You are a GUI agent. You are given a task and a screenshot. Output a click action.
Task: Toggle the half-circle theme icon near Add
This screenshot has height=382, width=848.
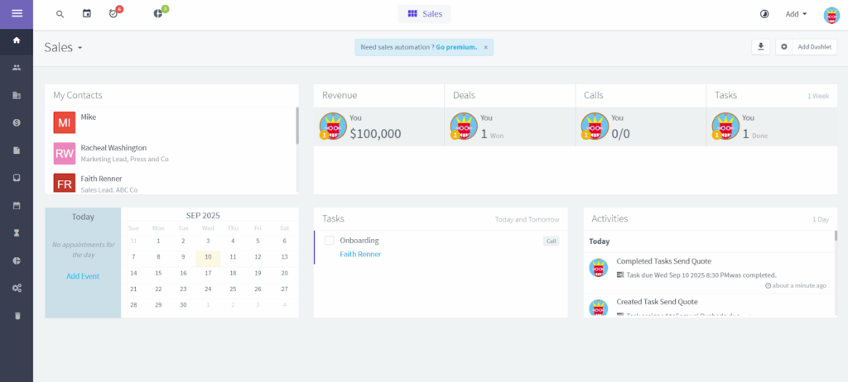(764, 14)
